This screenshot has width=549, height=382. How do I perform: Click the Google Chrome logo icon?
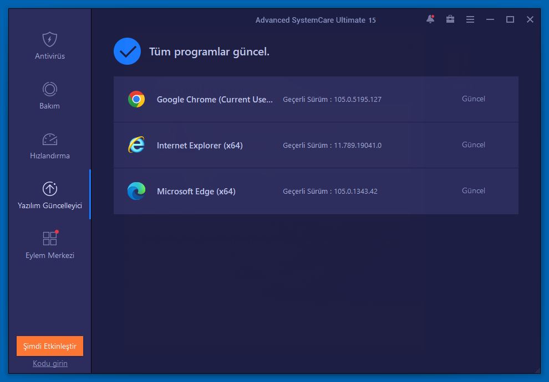pyautogui.click(x=136, y=99)
